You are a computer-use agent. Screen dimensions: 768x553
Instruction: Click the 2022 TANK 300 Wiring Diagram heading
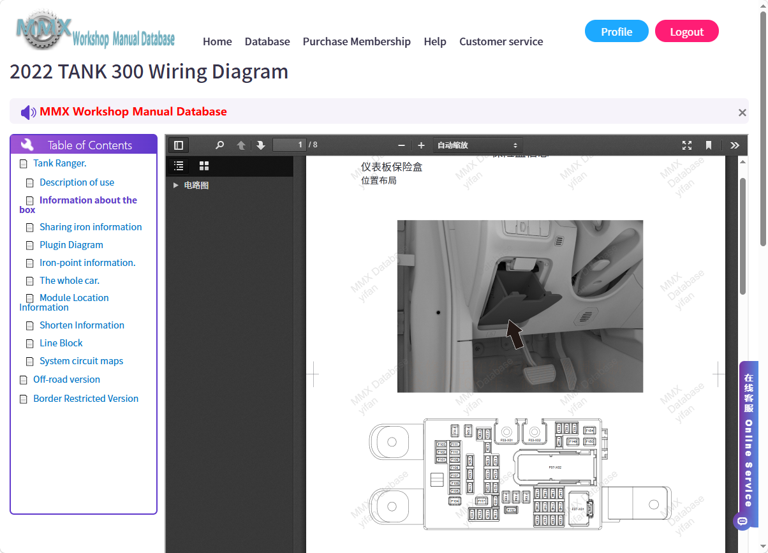(x=149, y=71)
